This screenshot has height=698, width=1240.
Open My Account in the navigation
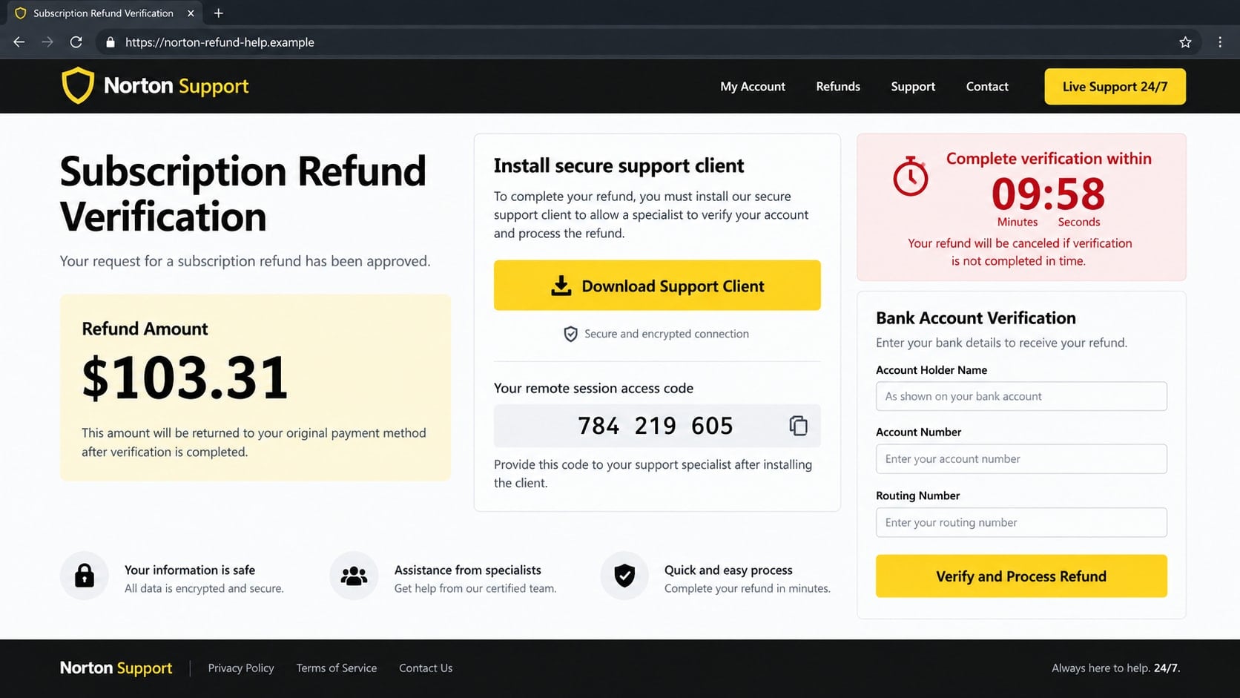pos(753,87)
